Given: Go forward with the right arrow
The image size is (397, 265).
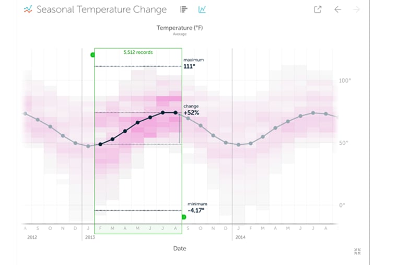Looking at the screenshot, I should coord(357,9).
